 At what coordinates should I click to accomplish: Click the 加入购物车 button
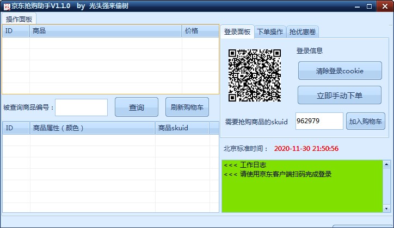click(x=365, y=121)
